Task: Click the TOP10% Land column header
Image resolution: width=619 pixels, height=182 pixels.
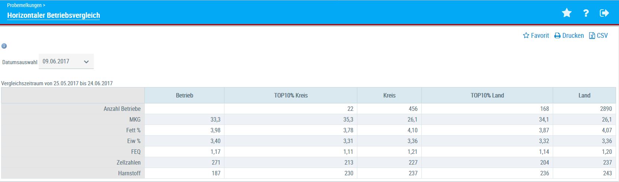Action: point(487,96)
